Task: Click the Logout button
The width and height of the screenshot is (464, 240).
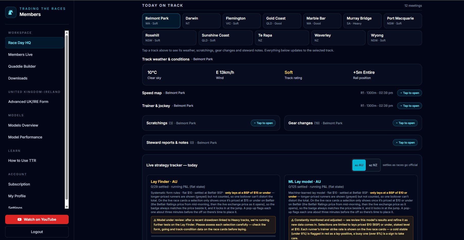Action: click(x=37, y=232)
